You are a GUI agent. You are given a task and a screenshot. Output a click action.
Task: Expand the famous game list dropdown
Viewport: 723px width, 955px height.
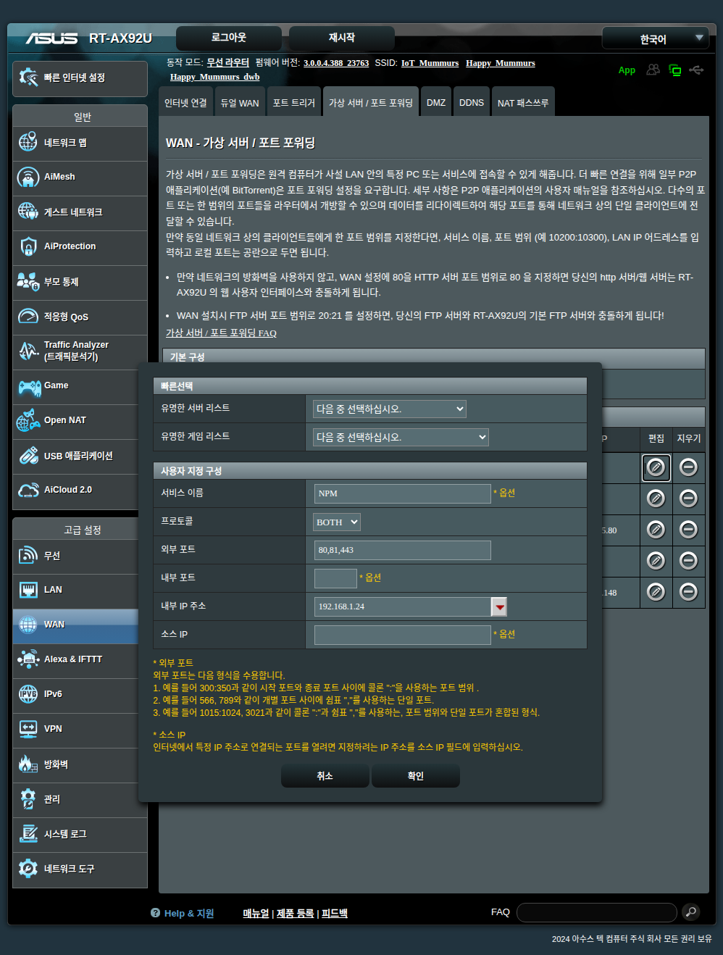coord(401,437)
